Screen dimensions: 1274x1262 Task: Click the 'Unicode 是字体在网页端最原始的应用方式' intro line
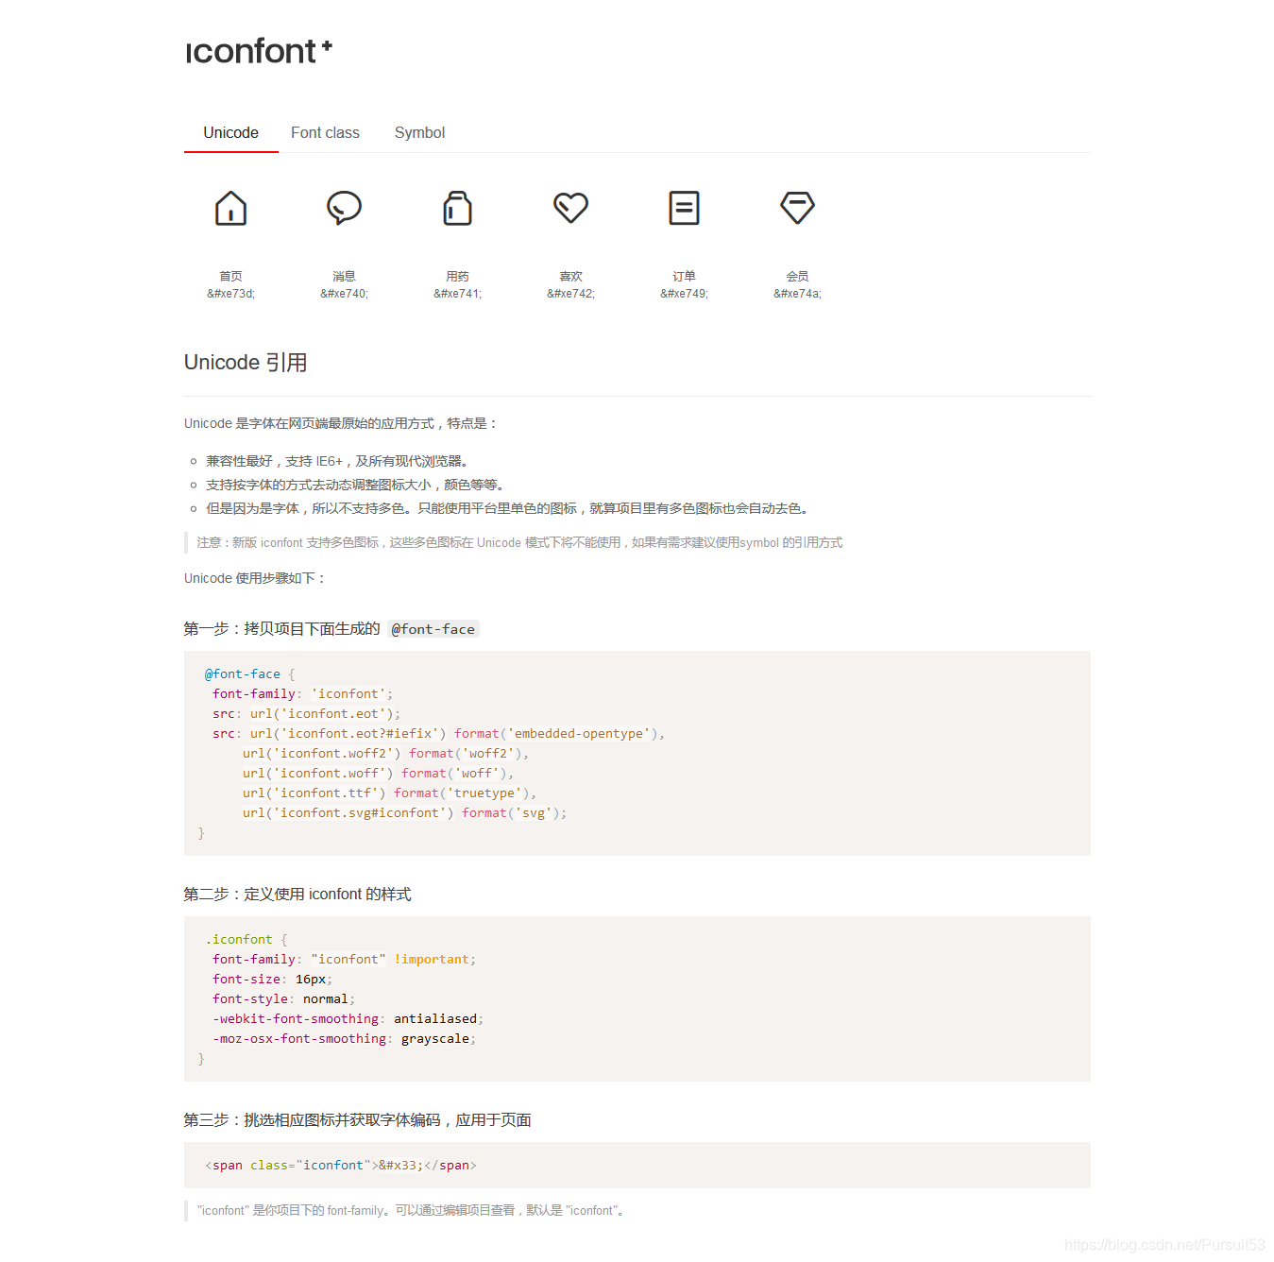pyautogui.click(x=341, y=423)
